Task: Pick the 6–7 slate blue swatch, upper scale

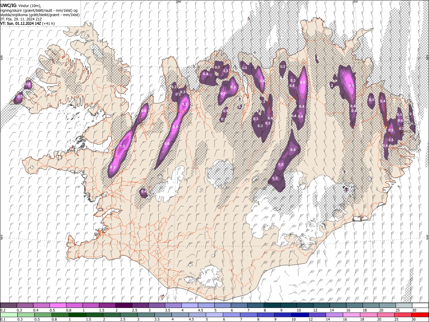Action: point(239,306)
